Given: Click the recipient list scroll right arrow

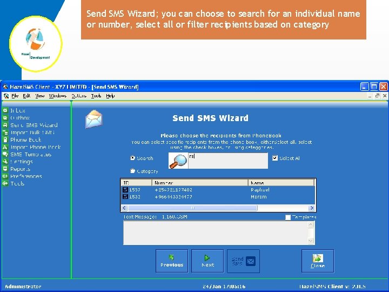Looking at the screenshot, I should point(312,208).
